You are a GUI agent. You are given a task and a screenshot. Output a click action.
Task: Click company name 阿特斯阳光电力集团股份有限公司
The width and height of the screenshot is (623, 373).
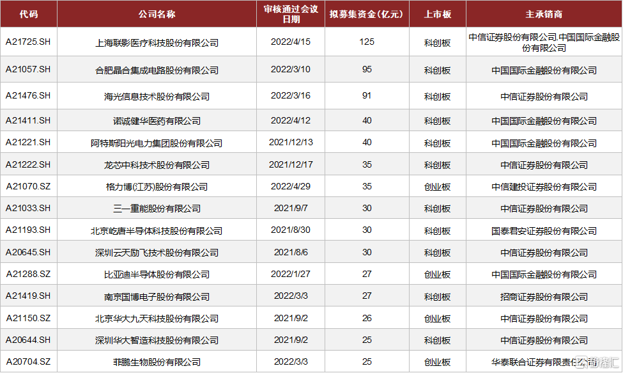coord(157,143)
